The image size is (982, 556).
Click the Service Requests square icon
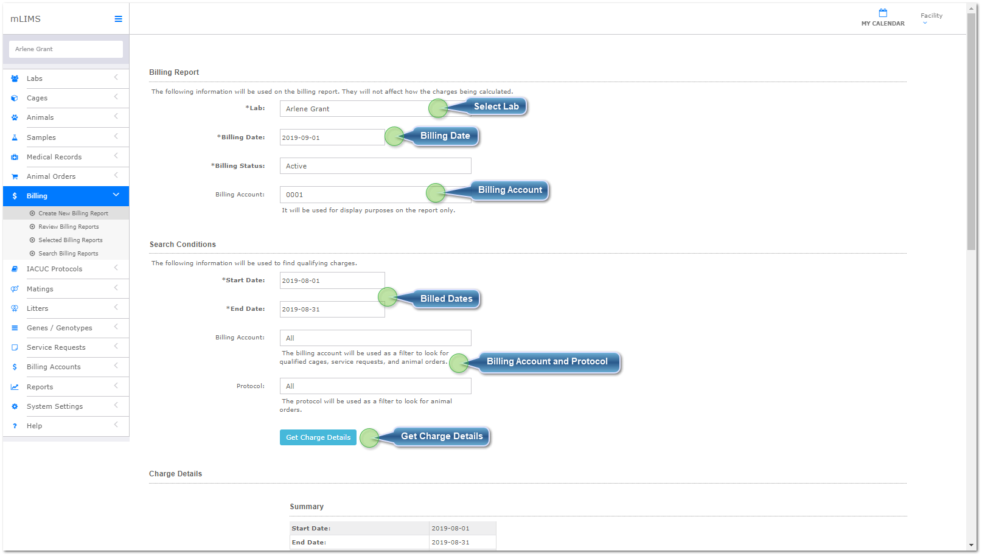[15, 347]
